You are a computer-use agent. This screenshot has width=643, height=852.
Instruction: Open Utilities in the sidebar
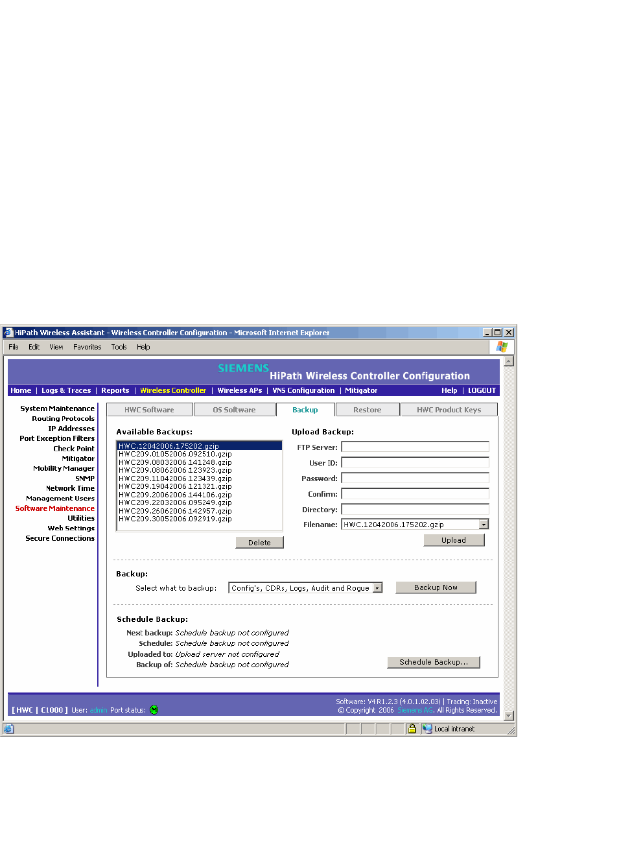pyautogui.click(x=81, y=518)
